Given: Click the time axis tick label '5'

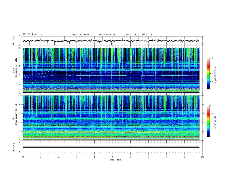Looking at the screenshot, I should coord(113,157).
